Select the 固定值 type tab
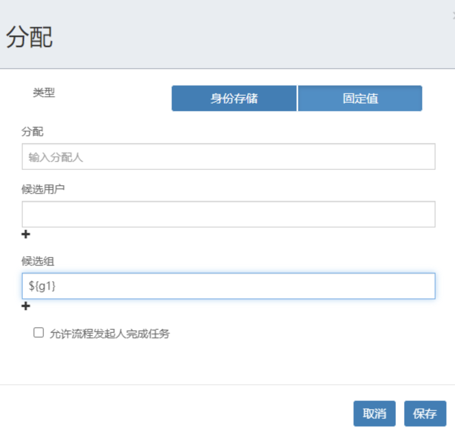 pyautogui.click(x=360, y=98)
